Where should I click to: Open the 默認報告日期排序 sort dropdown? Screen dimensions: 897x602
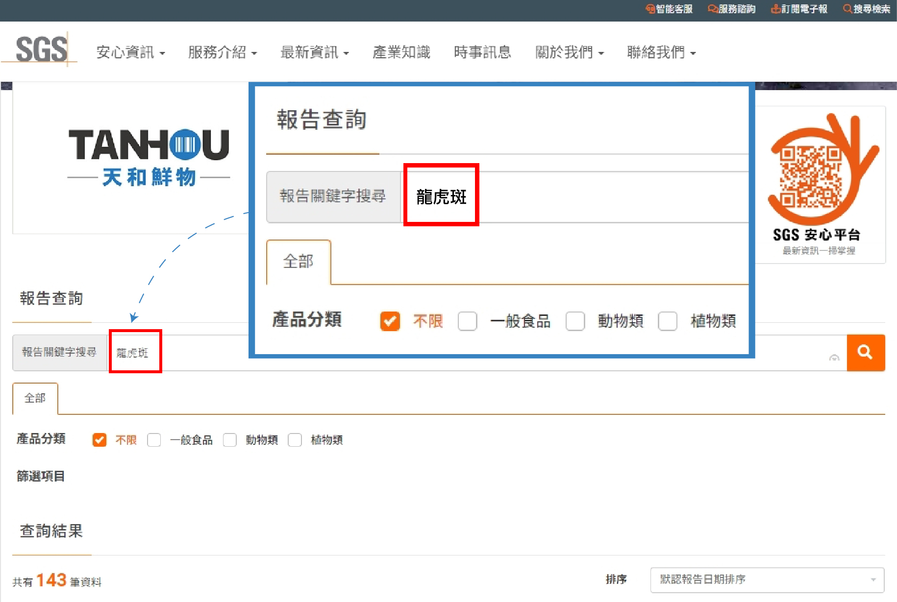click(767, 580)
